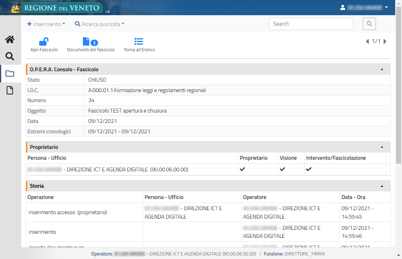Select the document sidebar icon
Screen dimensions: 402x259
[x=10, y=90]
